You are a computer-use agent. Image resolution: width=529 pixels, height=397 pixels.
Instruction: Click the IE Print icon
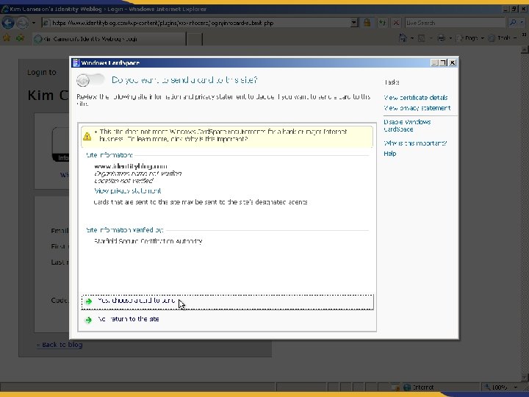coord(442,38)
